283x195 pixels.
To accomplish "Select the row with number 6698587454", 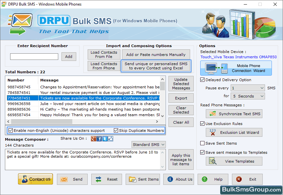I will click(83, 115).
